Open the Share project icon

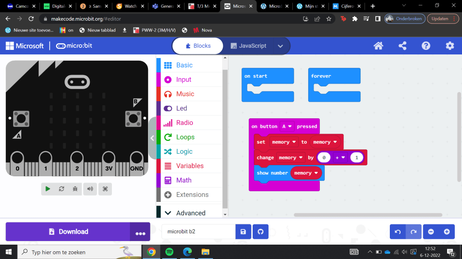tap(402, 46)
